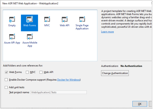Toggle the Web Forms core references checkbox

coord(6,72)
